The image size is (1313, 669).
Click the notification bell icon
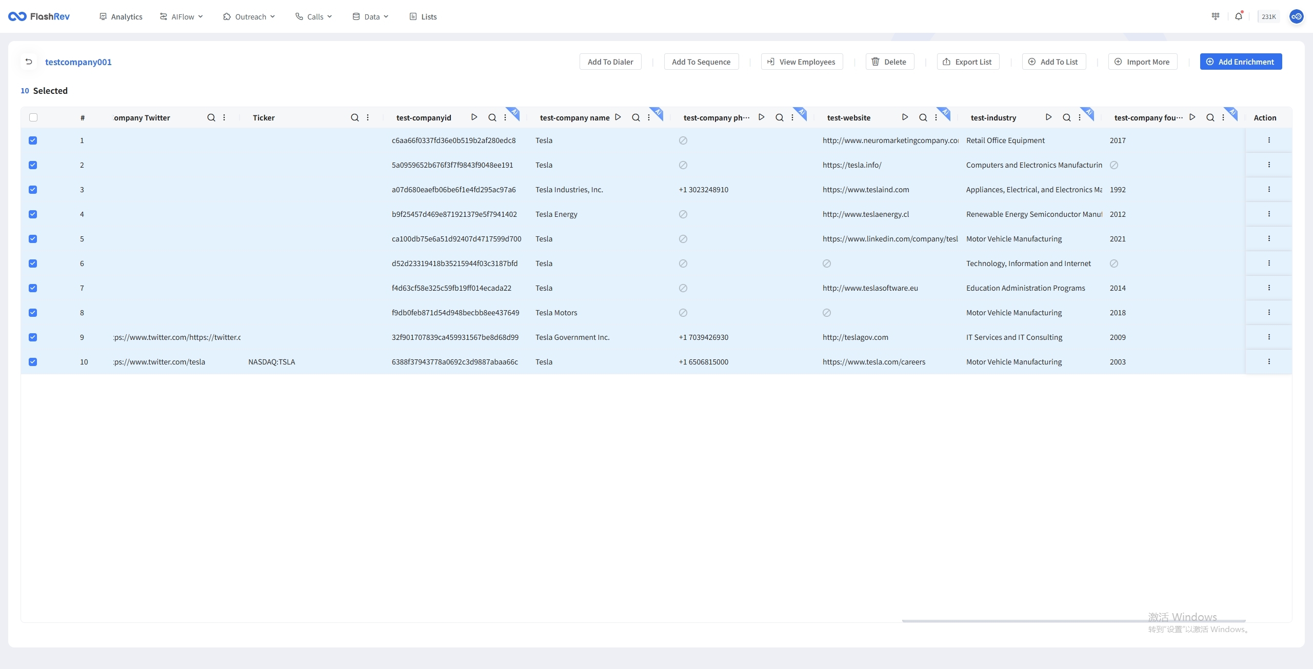click(1239, 16)
